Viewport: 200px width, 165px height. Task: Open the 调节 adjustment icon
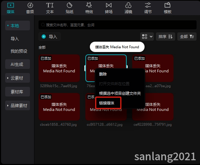[148, 8]
